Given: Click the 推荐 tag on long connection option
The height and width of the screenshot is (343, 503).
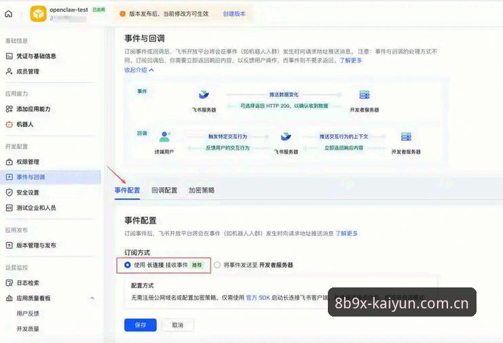Looking at the screenshot, I should 197,265.
